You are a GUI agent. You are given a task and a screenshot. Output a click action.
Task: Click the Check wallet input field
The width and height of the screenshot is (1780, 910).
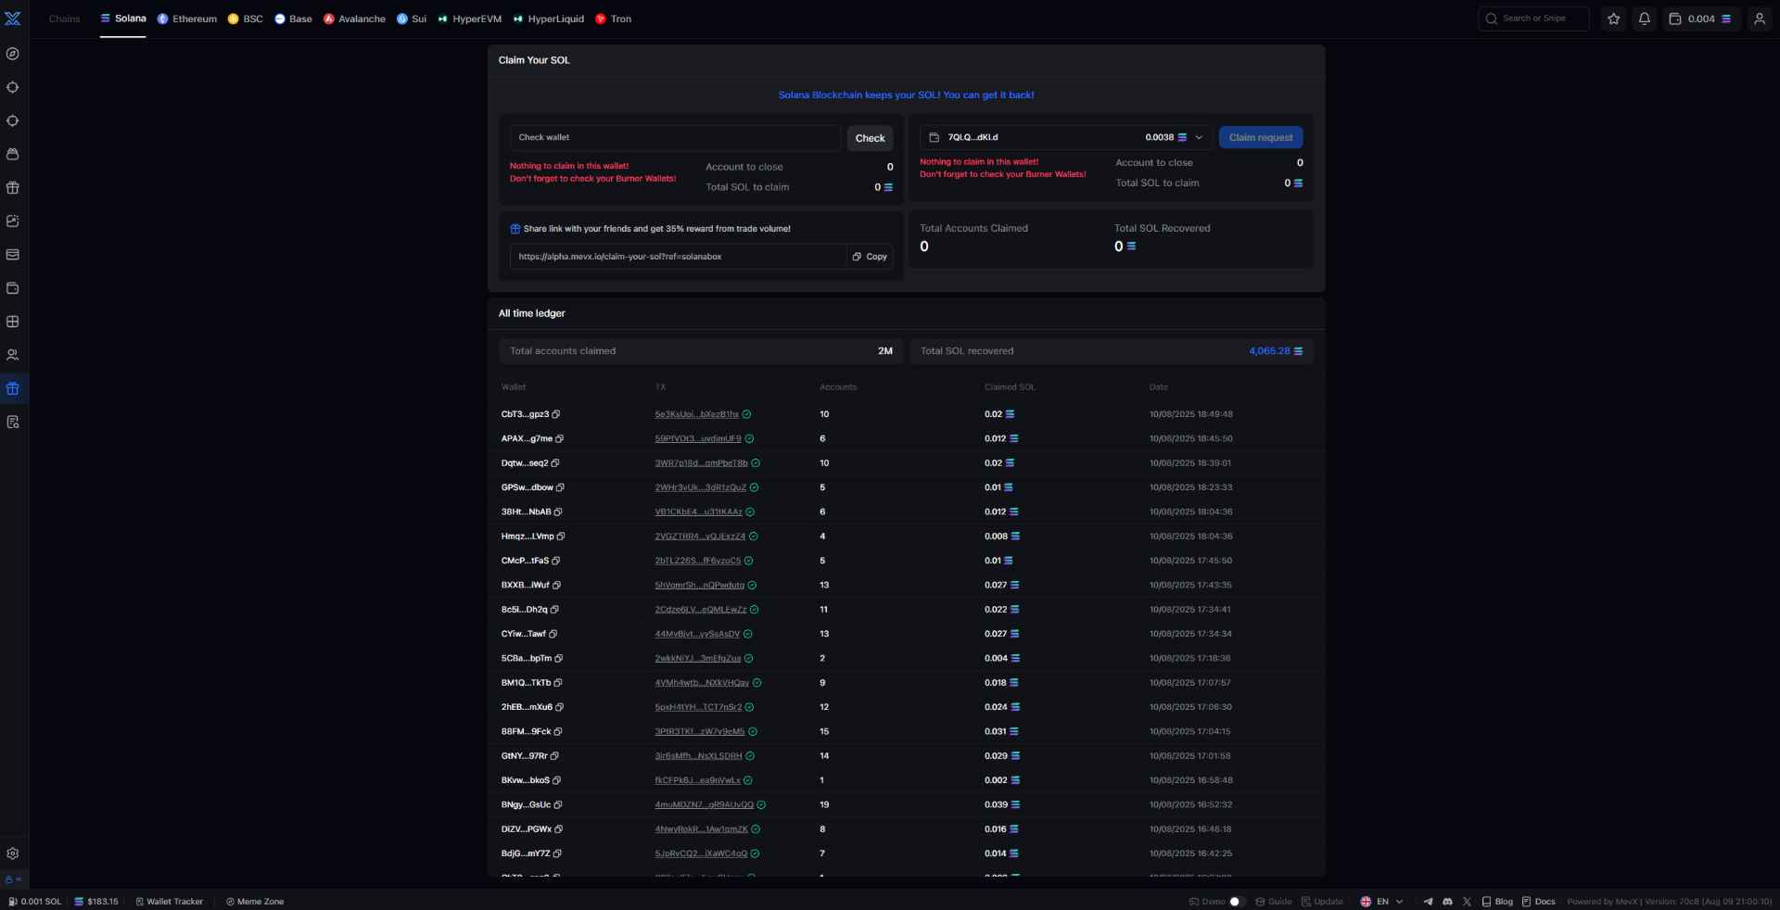click(x=675, y=138)
